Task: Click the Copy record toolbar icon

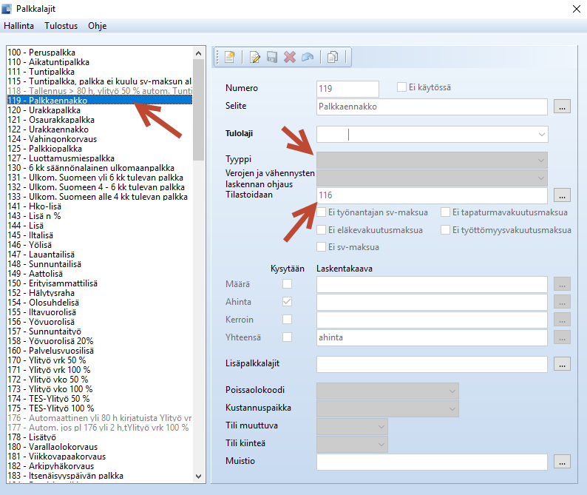Action: pyautogui.click(x=333, y=57)
